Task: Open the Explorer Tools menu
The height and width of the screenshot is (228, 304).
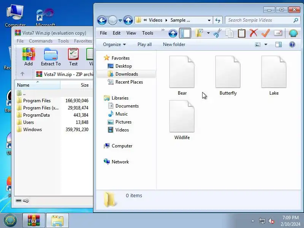Action: click(147, 33)
